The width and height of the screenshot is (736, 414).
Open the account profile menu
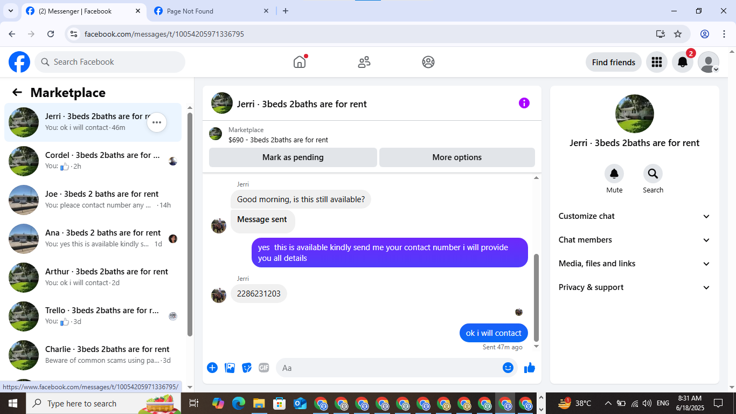tap(709, 62)
